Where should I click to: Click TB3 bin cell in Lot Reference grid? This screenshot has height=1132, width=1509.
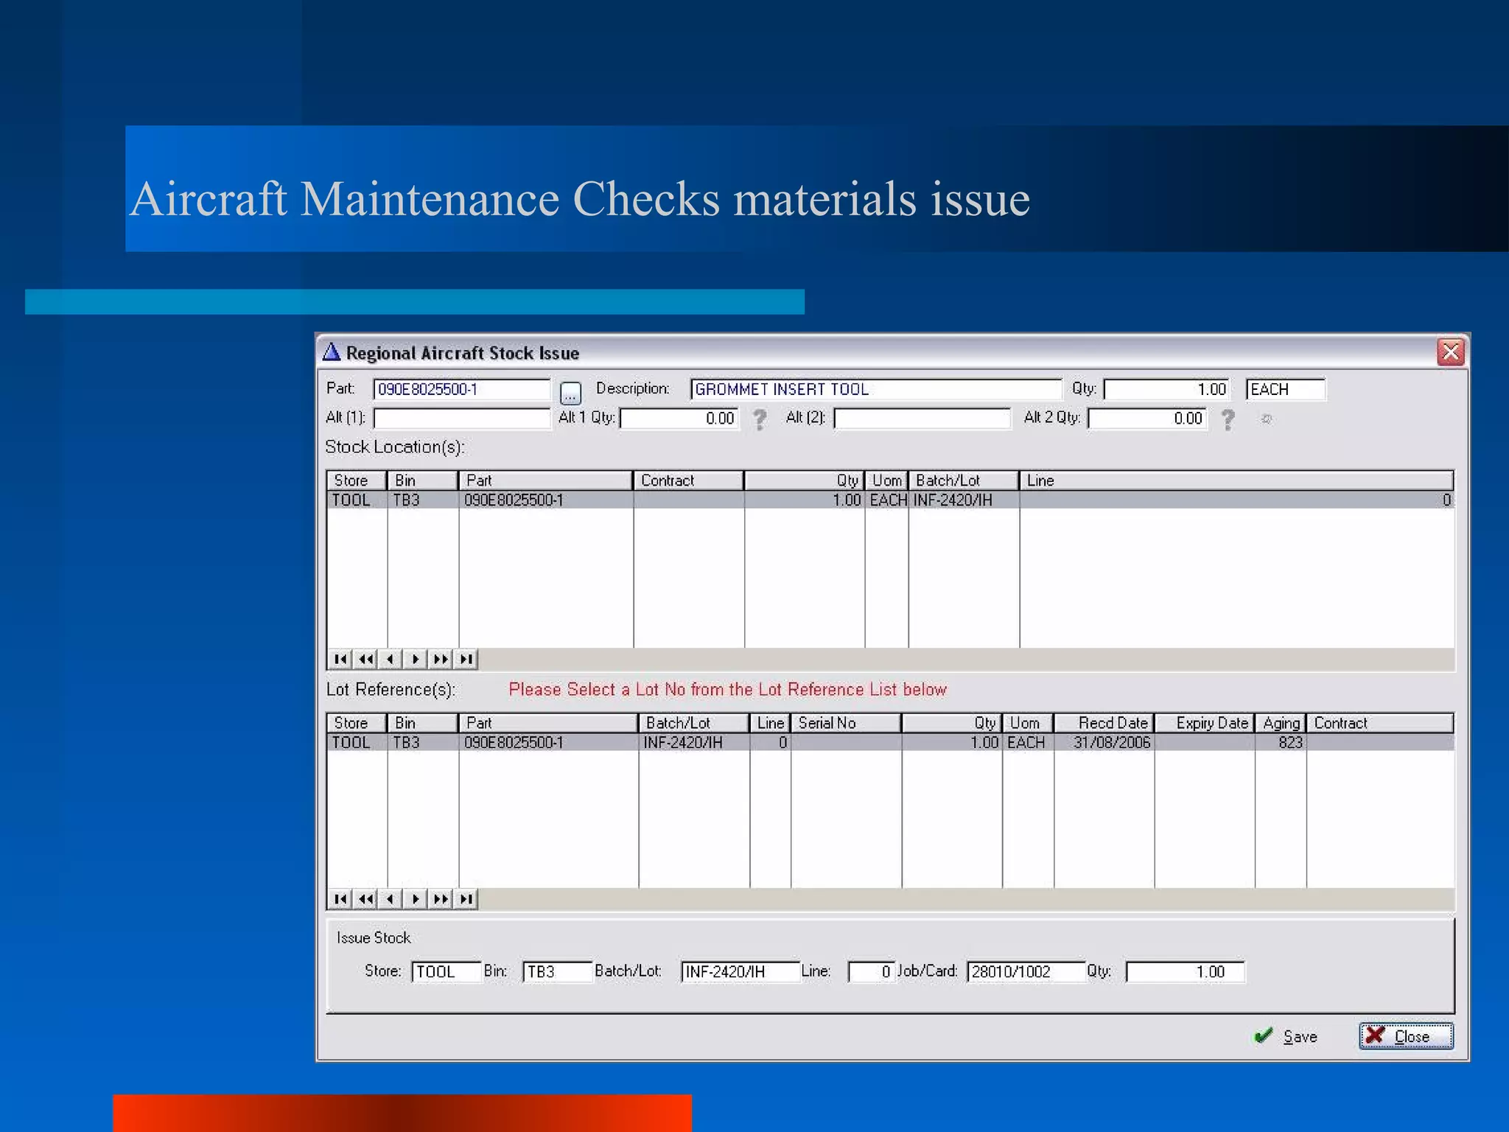406,742
